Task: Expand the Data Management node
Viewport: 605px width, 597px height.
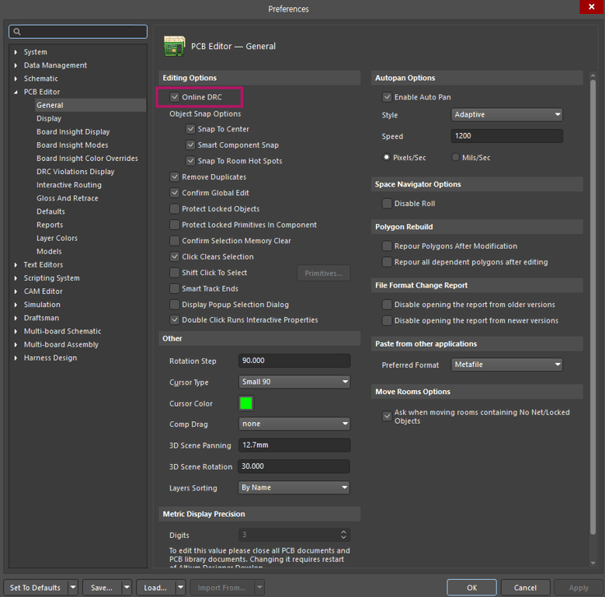Action: point(16,65)
